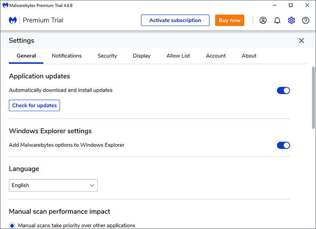
Task: Click the settings vertical scrollbar thumb
Action: 313,97
